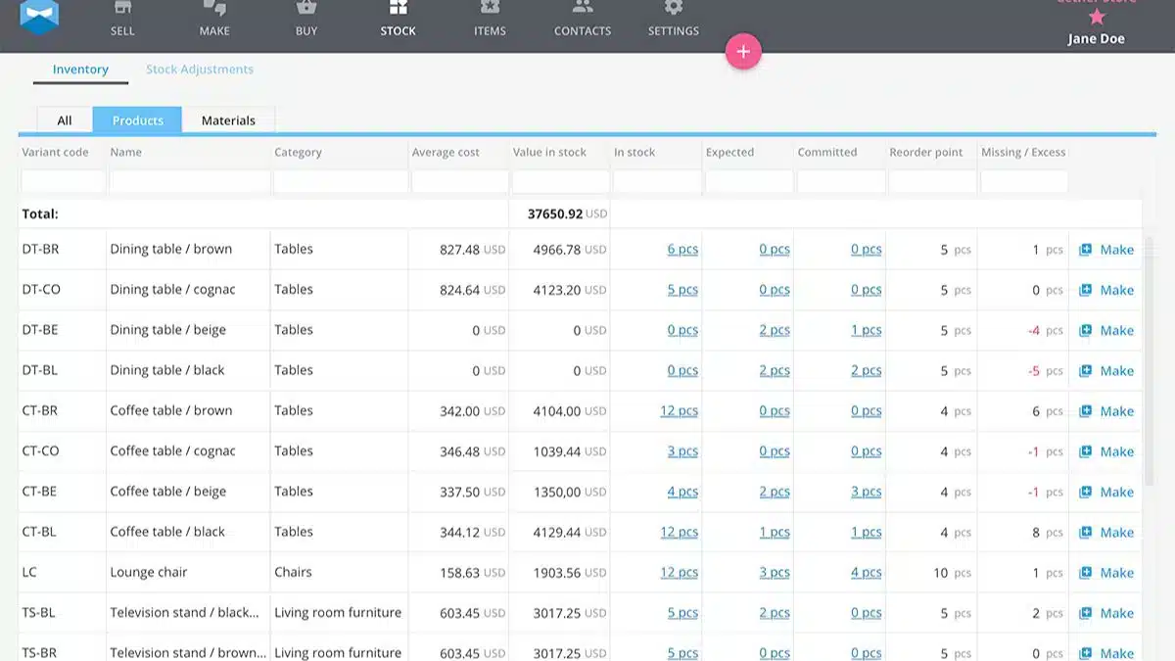Click the vertical scrollbar thumb
Screen dimensions: 1175x661
tap(1151, 362)
